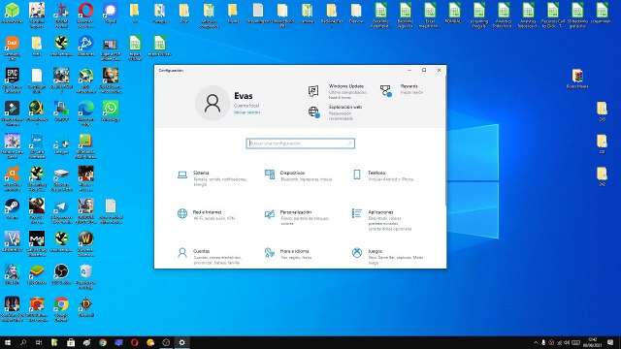Select the WinRAR archive on right desktop side
Image resolution: width=621 pixels, height=349 pixels.
click(577, 79)
